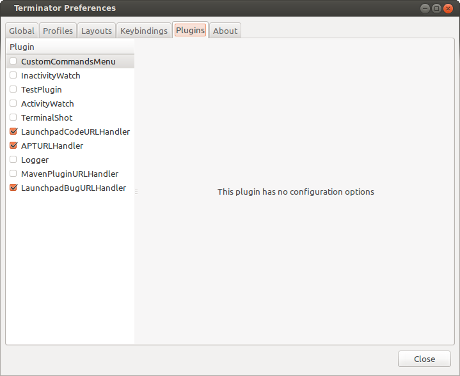
Task: Maximize the Terminator Preferences window
Action: 436,8
